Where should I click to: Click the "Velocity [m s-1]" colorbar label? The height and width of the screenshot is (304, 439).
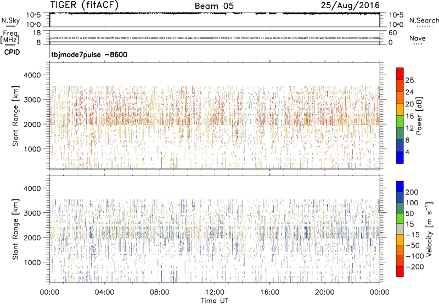[429, 229]
